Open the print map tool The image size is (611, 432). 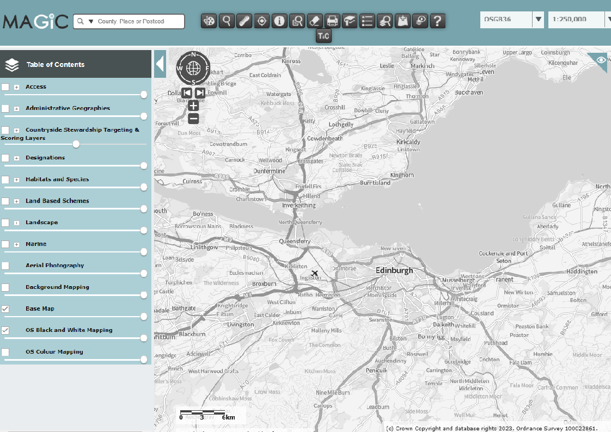coord(332,21)
